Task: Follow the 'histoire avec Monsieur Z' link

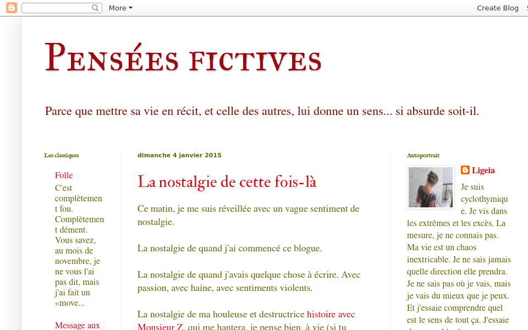Action: tap(331, 314)
